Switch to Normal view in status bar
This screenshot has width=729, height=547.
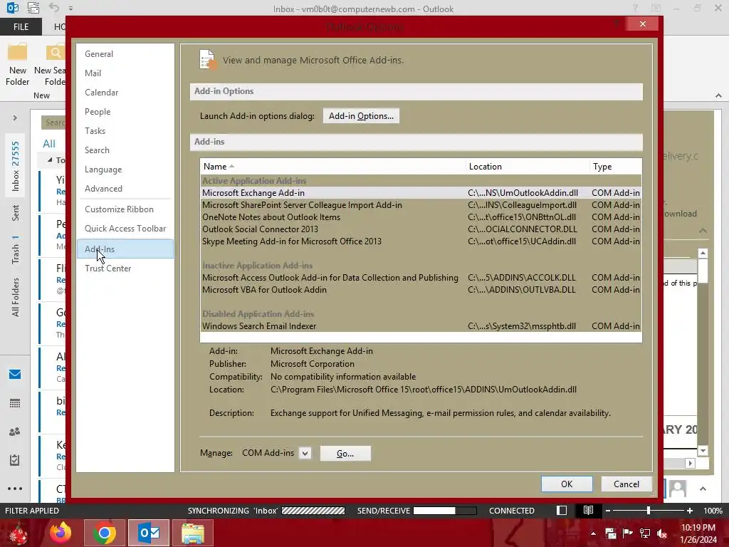coord(562,510)
